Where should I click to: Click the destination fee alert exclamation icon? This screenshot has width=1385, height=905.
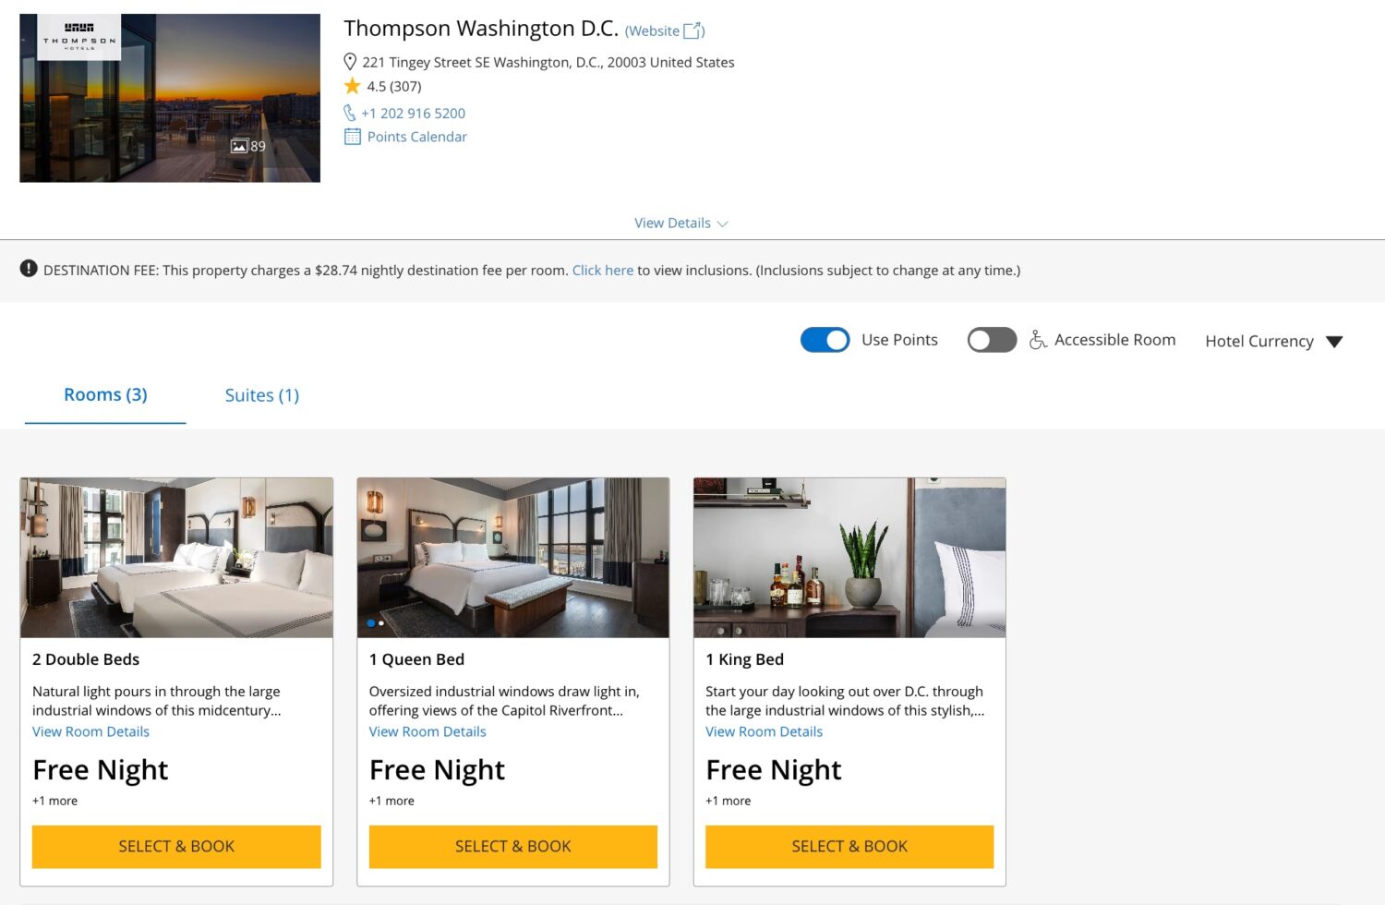pos(29,269)
